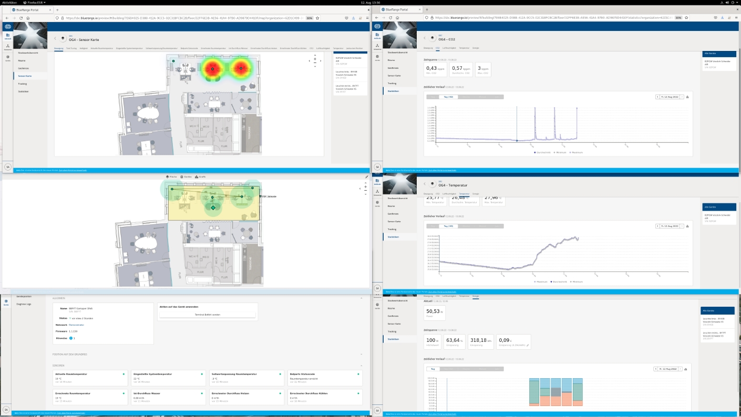Reload the page in the left Firefox window
Image resolution: width=741 pixels, height=417 pixels.
point(28,18)
